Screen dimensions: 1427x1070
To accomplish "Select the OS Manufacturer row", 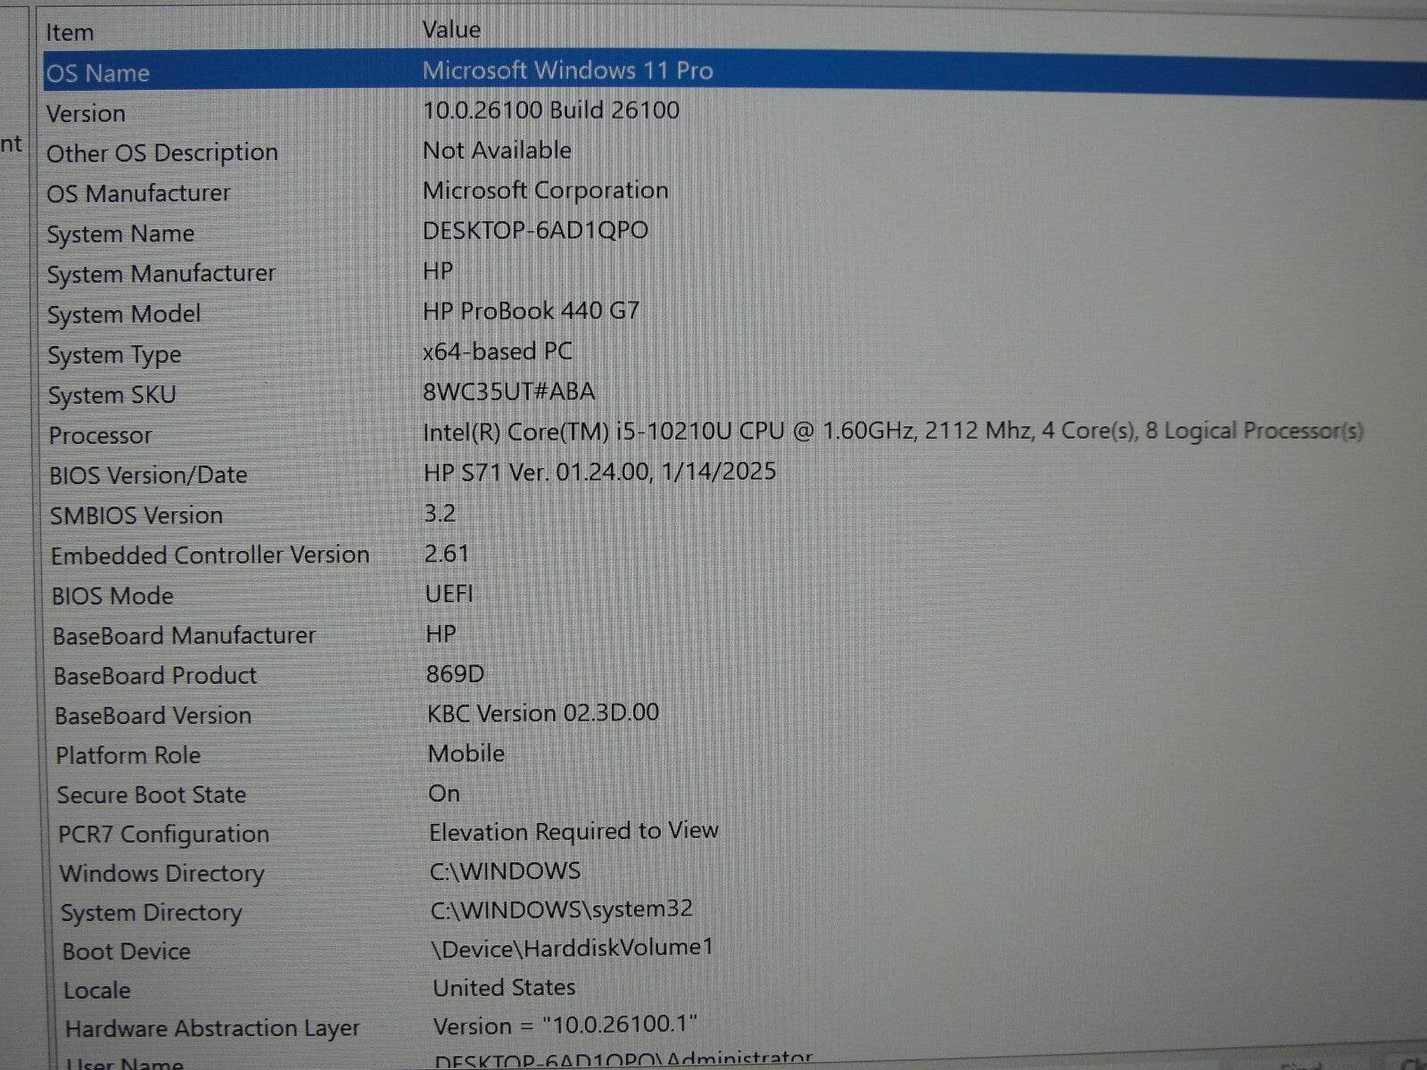I will (138, 193).
